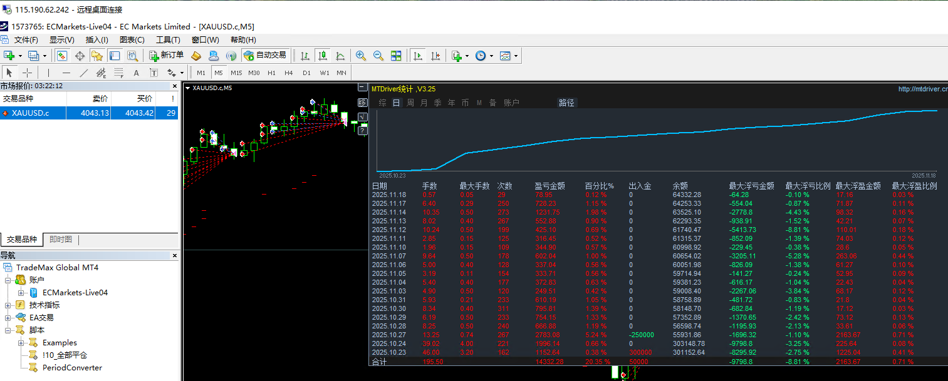Select the !10_全部平仓 script
Viewport: 948px width, 381px height.
coord(65,355)
